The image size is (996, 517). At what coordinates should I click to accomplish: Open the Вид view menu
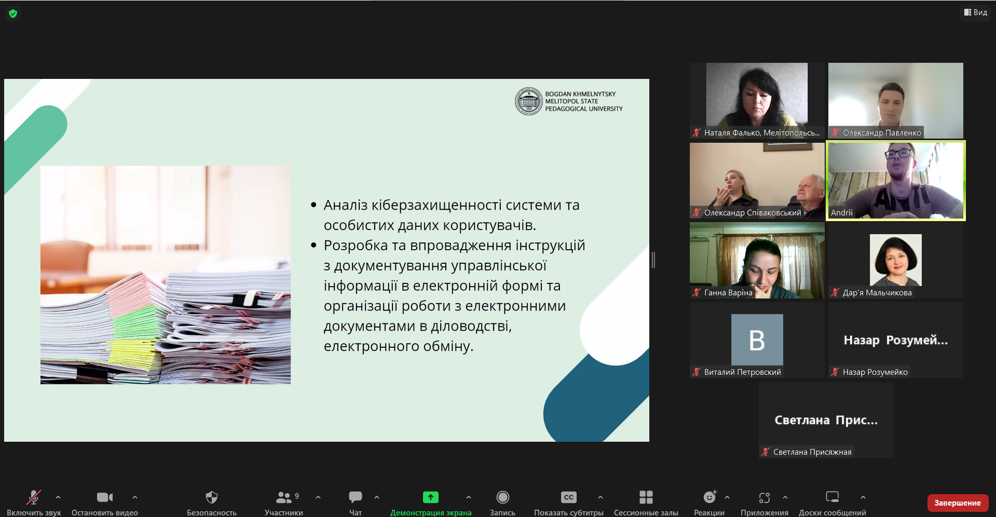pos(976,12)
